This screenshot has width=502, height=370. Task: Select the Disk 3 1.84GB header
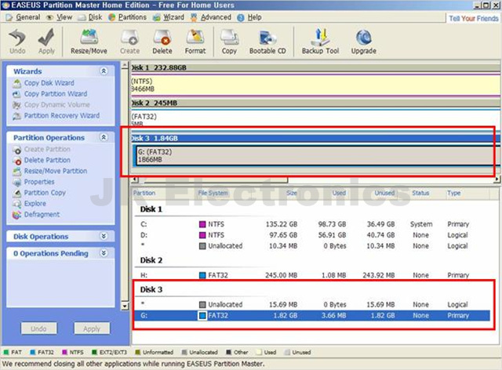[315, 138]
